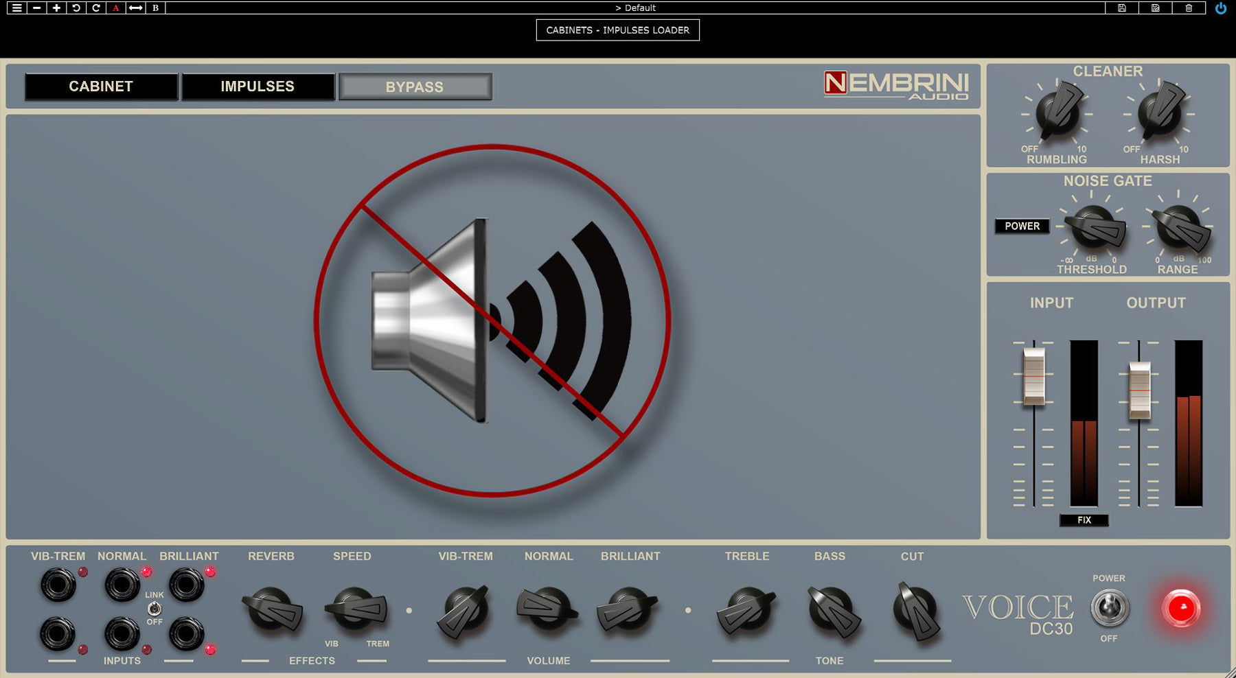Open the hamburger menu icon

point(17,8)
